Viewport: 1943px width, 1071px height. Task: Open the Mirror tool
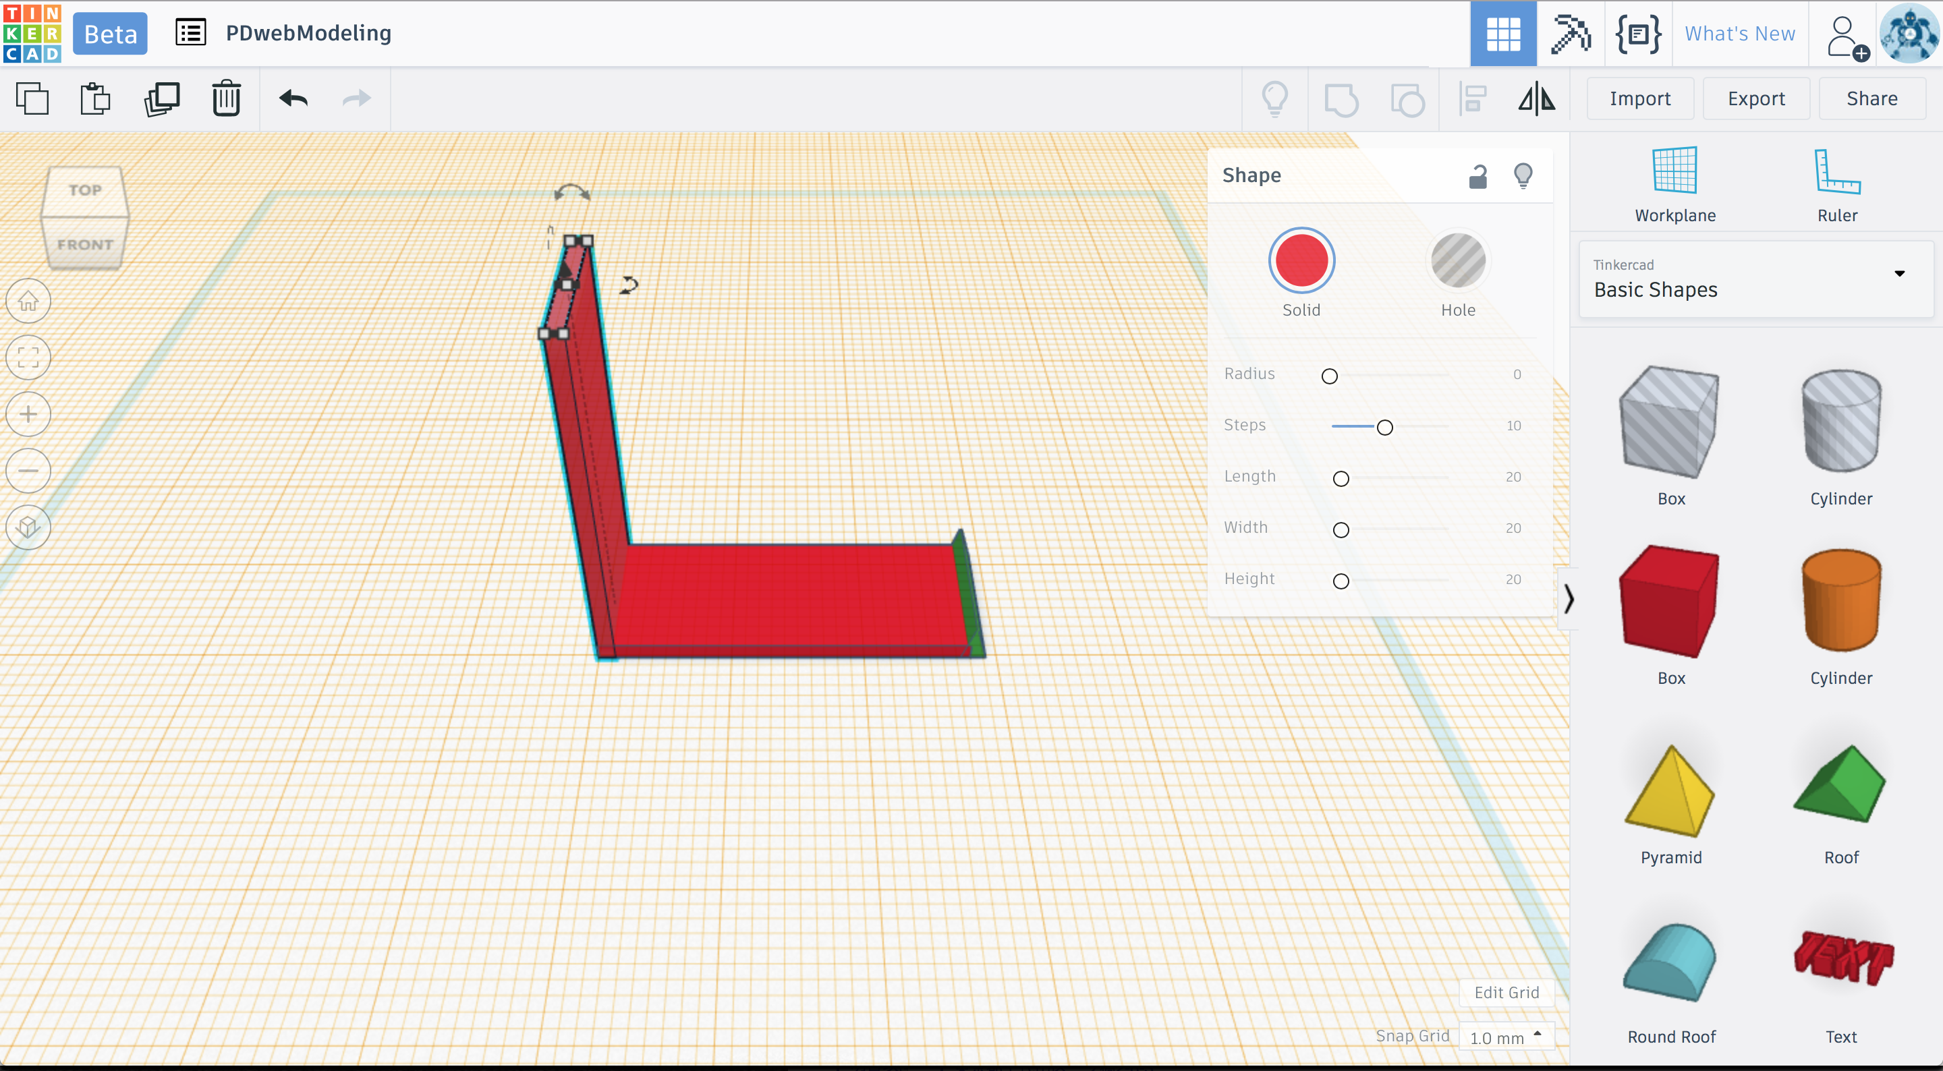point(1536,98)
